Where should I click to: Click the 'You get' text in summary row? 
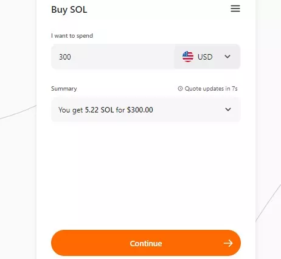click(71, 110)
